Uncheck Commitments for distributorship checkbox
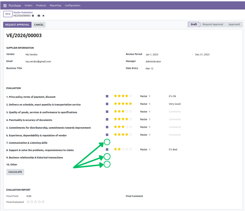 click(x=107, y=127)
